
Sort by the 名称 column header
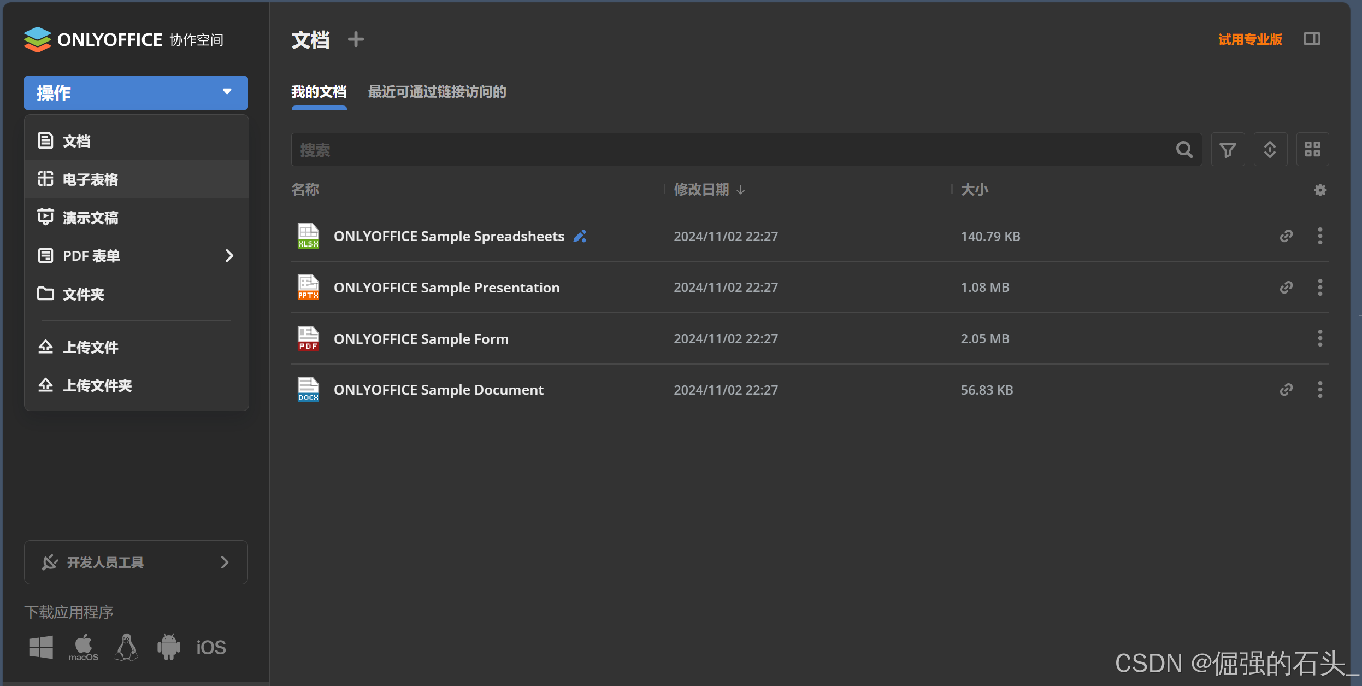[305, 189]
